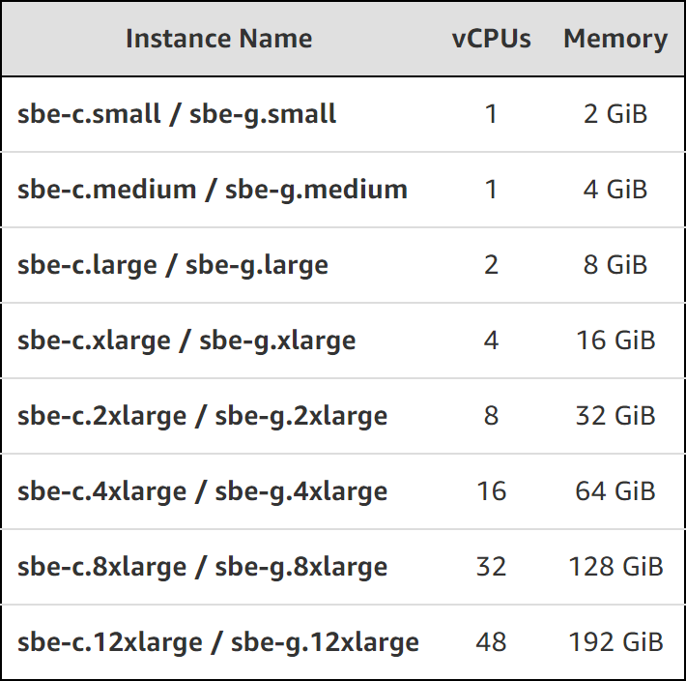Select the sbe-c.8xlarge / sbe-g.8xlarge instance name
The height and width of the screenshot is (681, 686).
point(202,567)
